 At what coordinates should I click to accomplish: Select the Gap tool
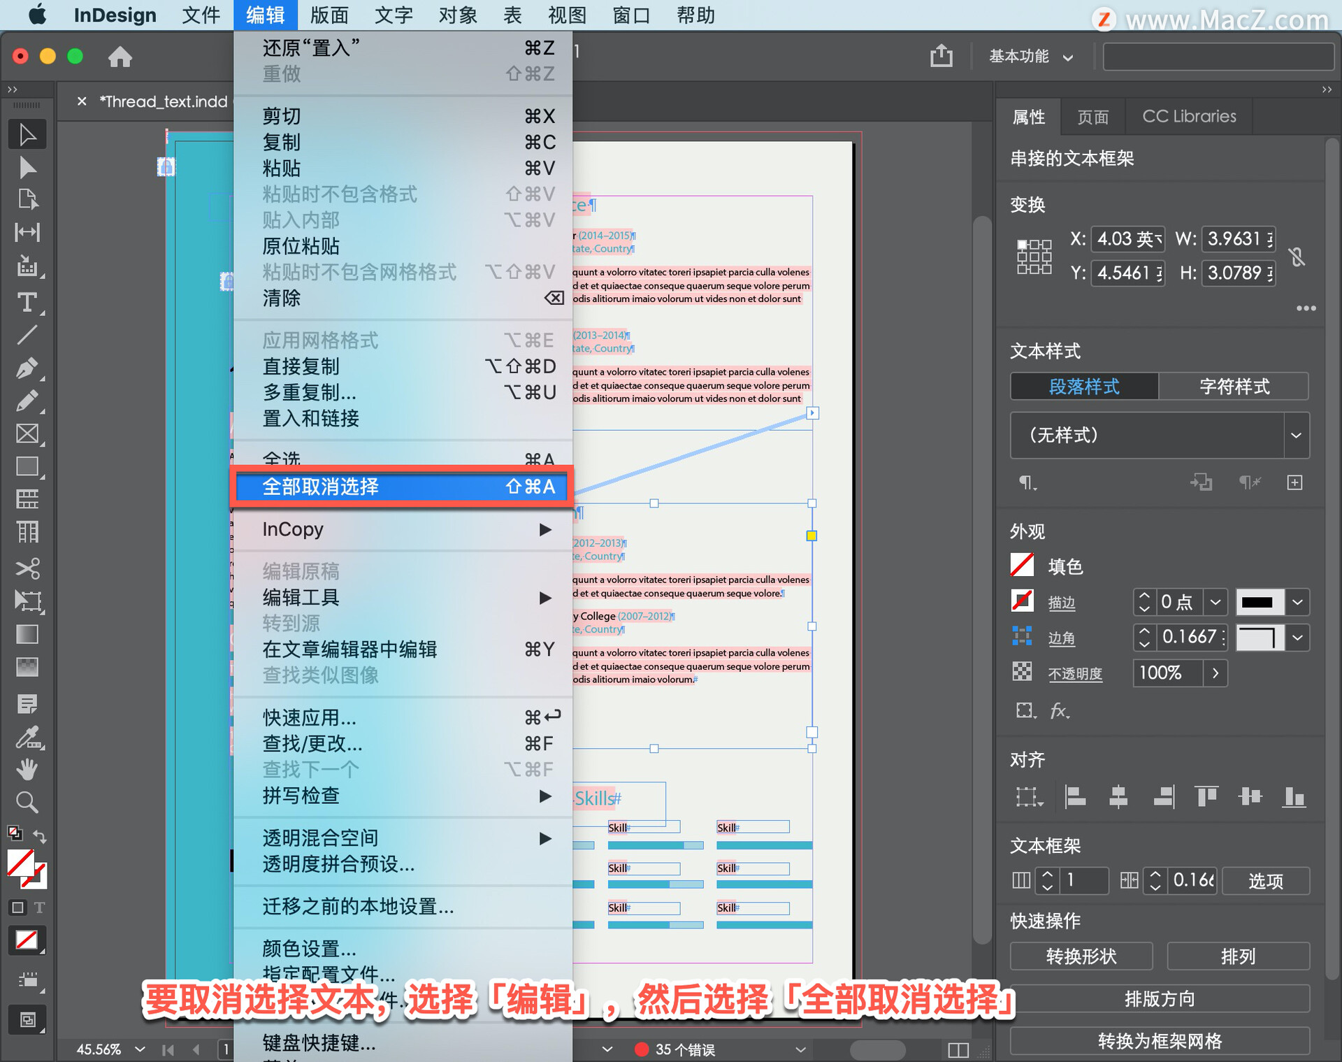click(27, 232)
